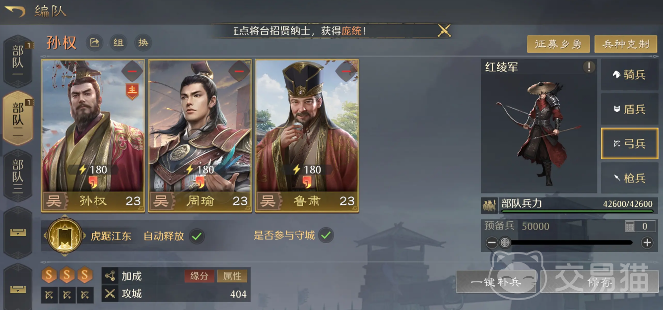Open the 红绫军 info exclamation icon
This screenshot has height=310, width=663.
pos(589,67)
